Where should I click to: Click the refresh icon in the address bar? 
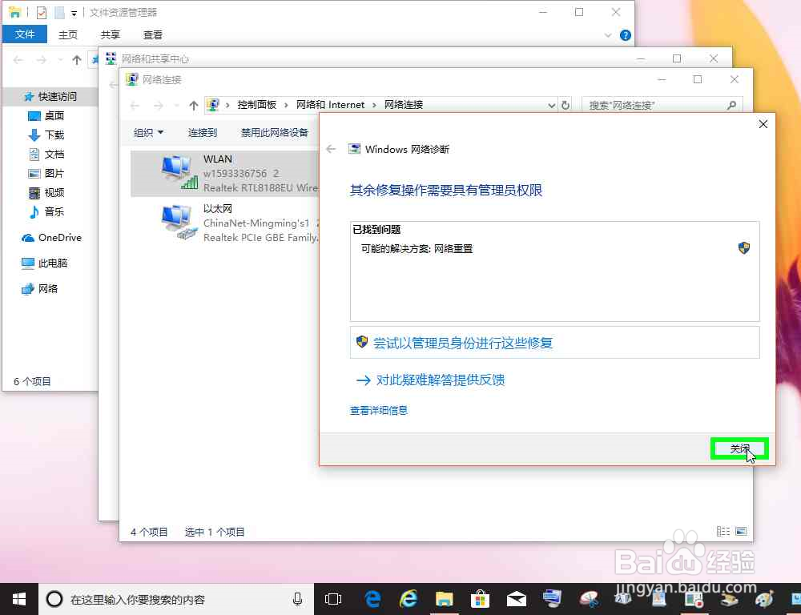click(x=566, y=105)
